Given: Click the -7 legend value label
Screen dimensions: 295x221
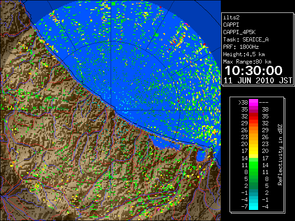Looking at the screenshot, I should (x=244, y=206).
